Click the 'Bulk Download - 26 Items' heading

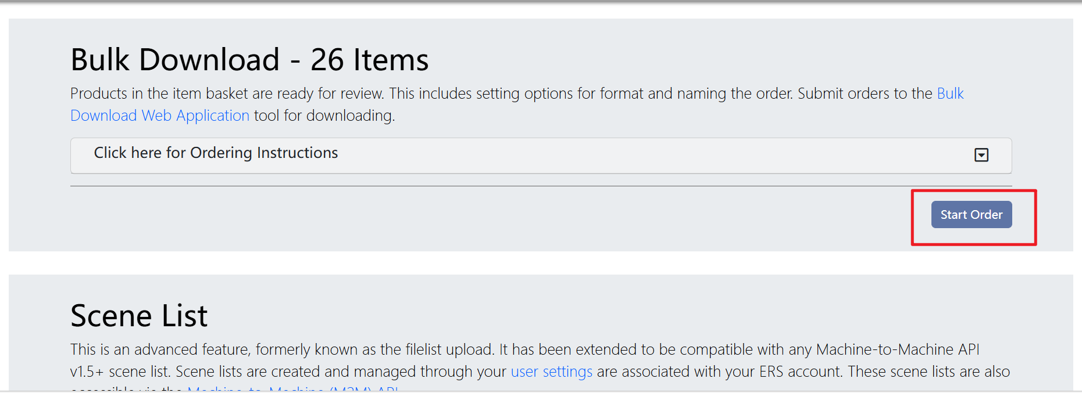(x=249, y=59)
